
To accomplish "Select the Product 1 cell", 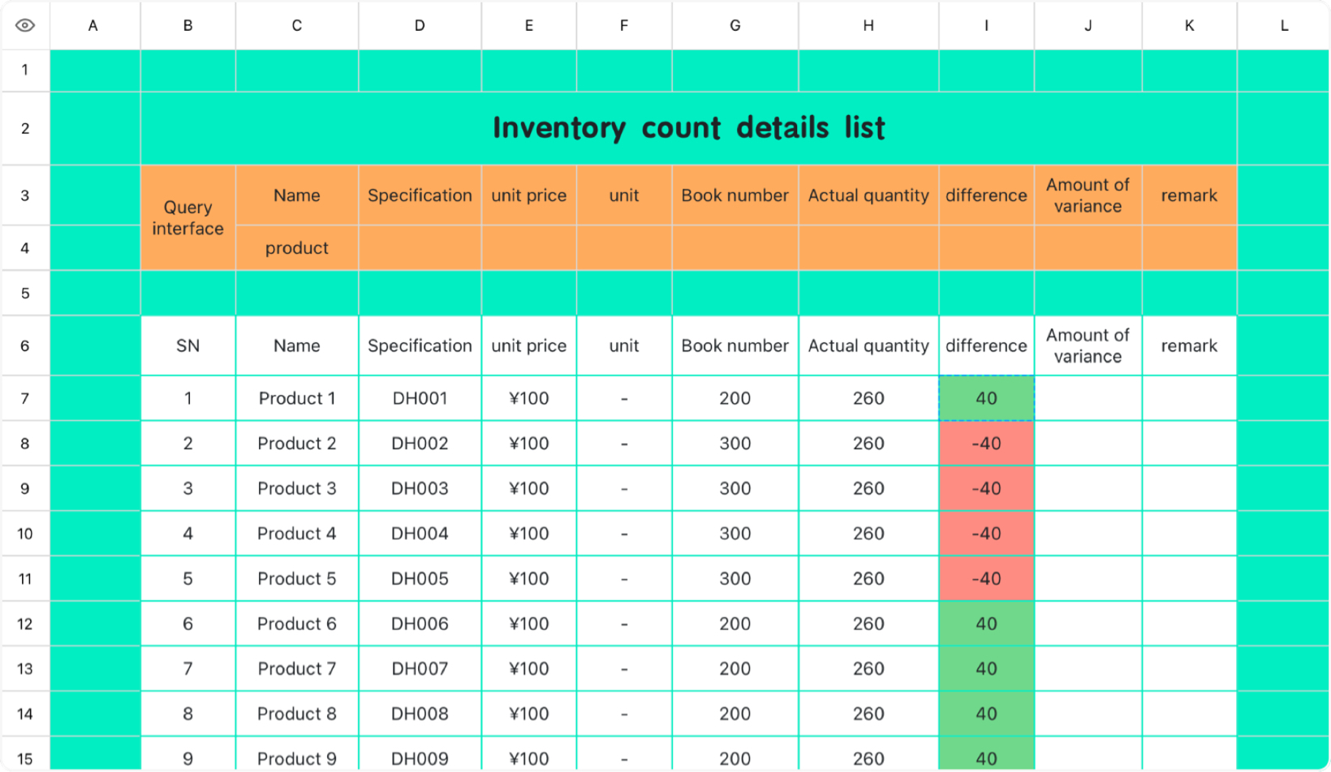I will click(297, 398).
